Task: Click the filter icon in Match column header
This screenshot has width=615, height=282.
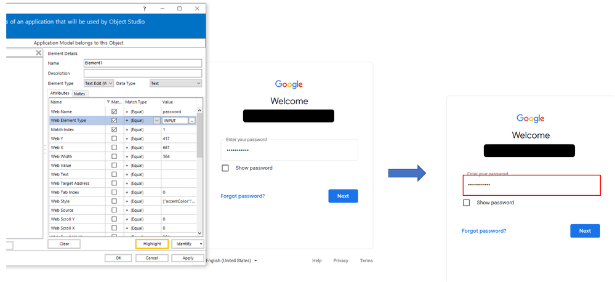Action: 108,102
